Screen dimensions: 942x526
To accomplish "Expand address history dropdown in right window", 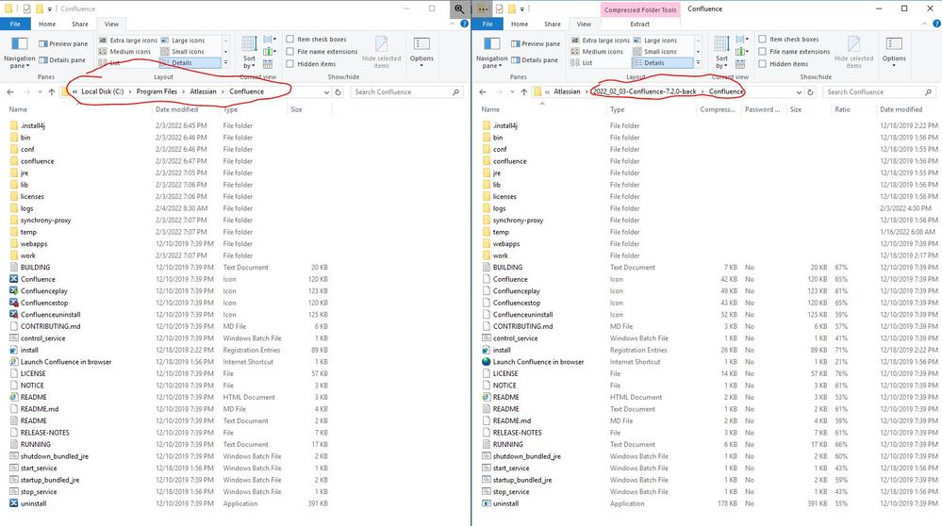I will click(799, 91).
